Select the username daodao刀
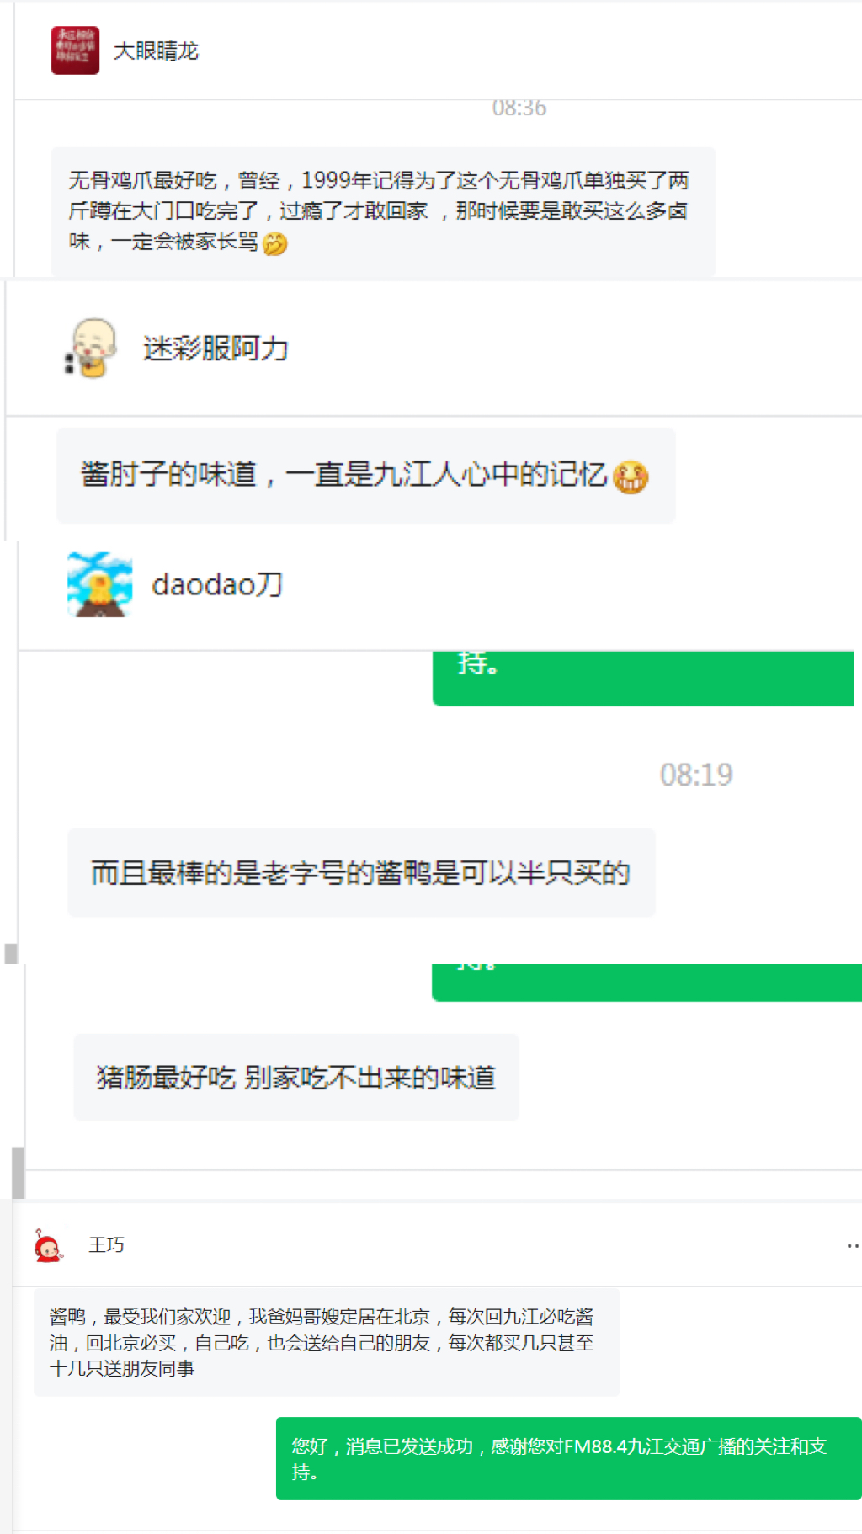 [x=217, y=584]
